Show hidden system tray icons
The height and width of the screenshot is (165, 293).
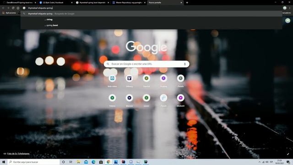(260, 162)
